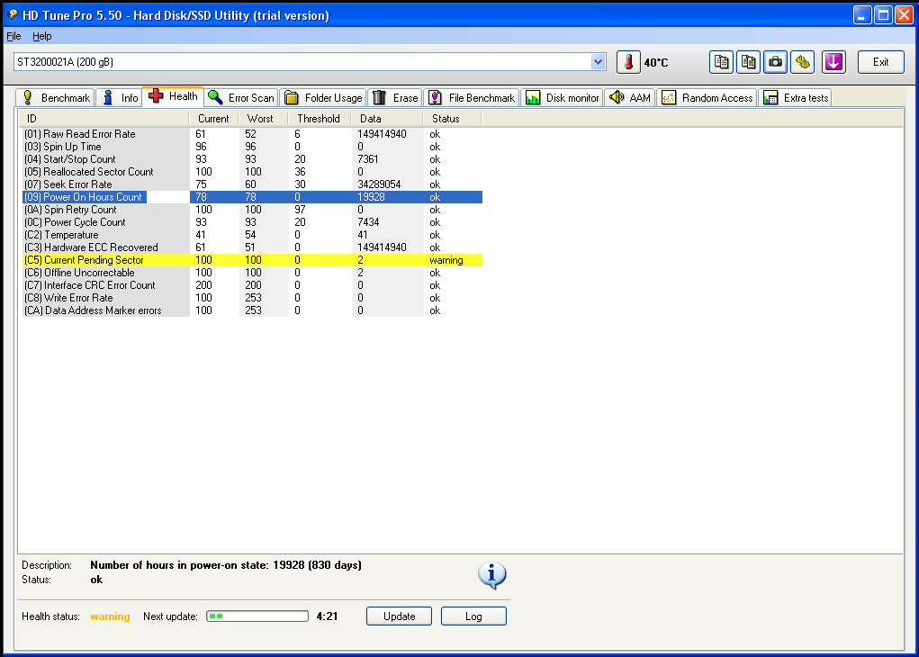The image size is (919, 657).
Task: Select the Raw Read Error Rate row
Action: point(252,134)
